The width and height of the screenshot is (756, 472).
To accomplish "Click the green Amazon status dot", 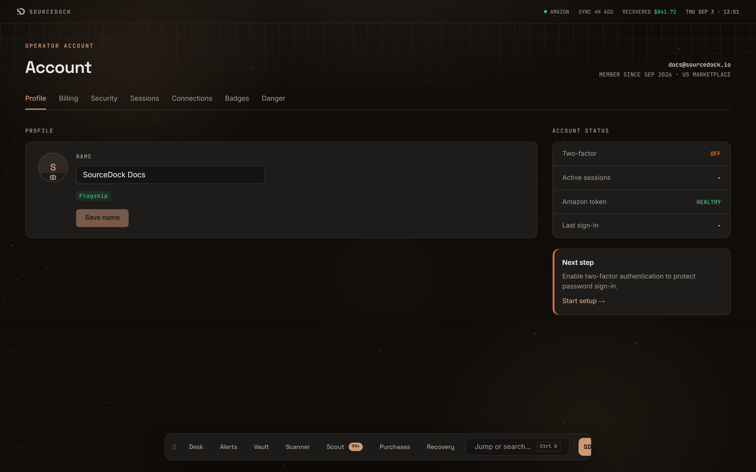I will (545, 12).
